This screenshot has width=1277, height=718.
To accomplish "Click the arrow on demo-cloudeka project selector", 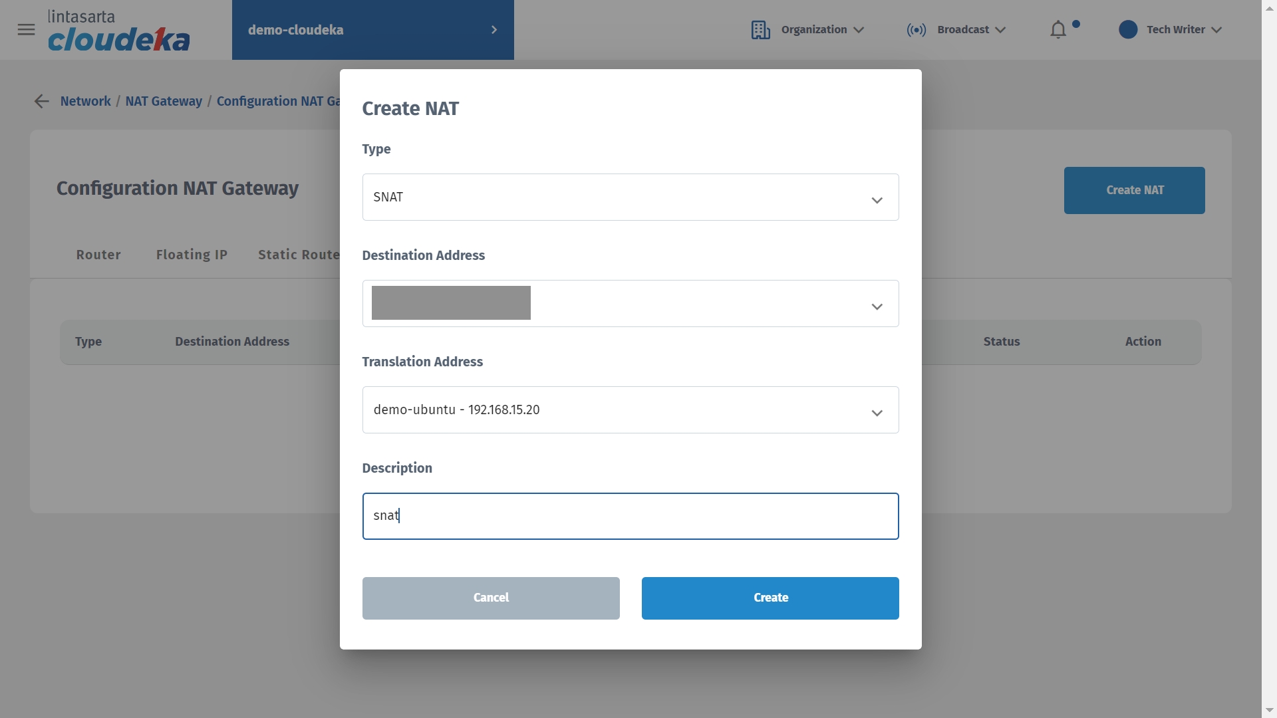I will (494, 30).
